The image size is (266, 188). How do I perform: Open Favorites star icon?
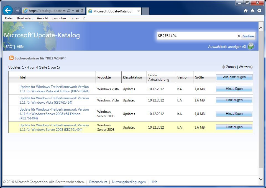coord(253,11)
